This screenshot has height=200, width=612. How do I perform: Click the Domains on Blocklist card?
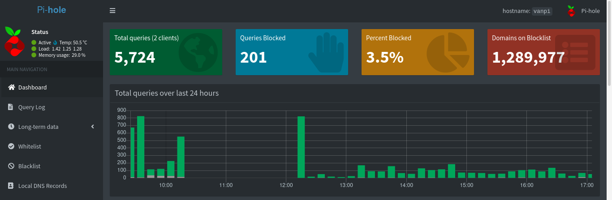[543, 52]
